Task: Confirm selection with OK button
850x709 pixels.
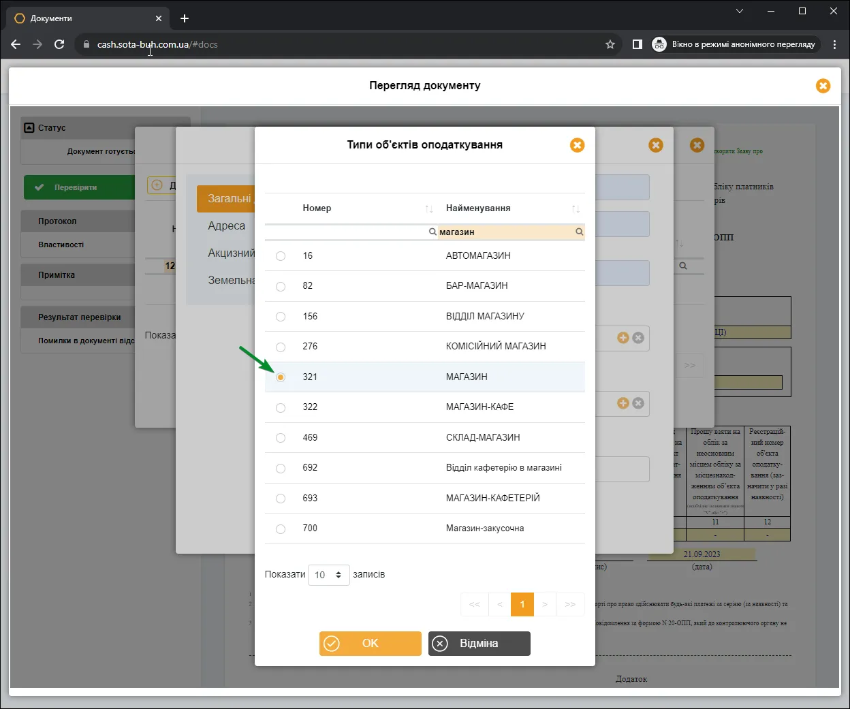Action: click(x=371, y=644)
